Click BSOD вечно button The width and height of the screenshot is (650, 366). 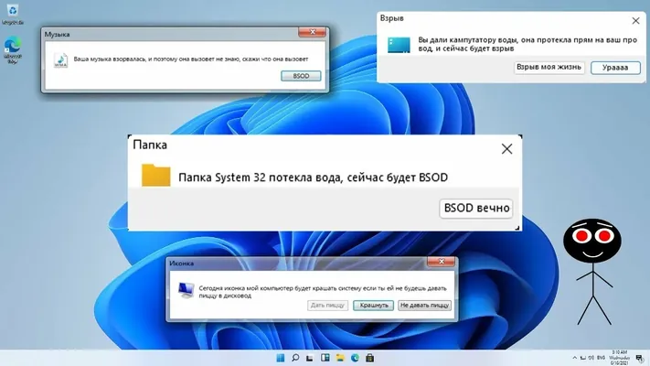pyautogui.click(x=476, y=208)
